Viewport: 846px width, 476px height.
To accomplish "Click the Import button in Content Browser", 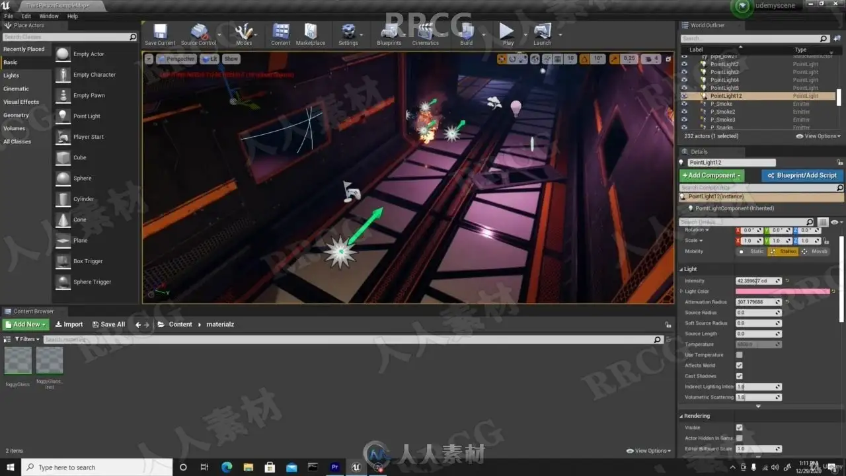I will [69, 325].
